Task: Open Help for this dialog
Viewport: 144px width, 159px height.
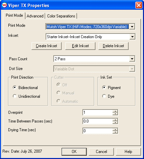Action: (128, 152)
